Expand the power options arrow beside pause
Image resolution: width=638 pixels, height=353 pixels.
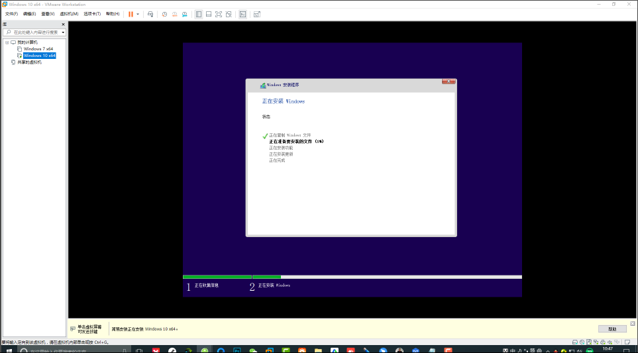tap(138, 14)
